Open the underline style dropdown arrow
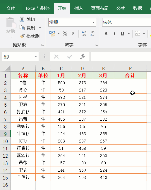Image resolution: width=151 pixels, height=190 pixels. (x=129, y=34)
